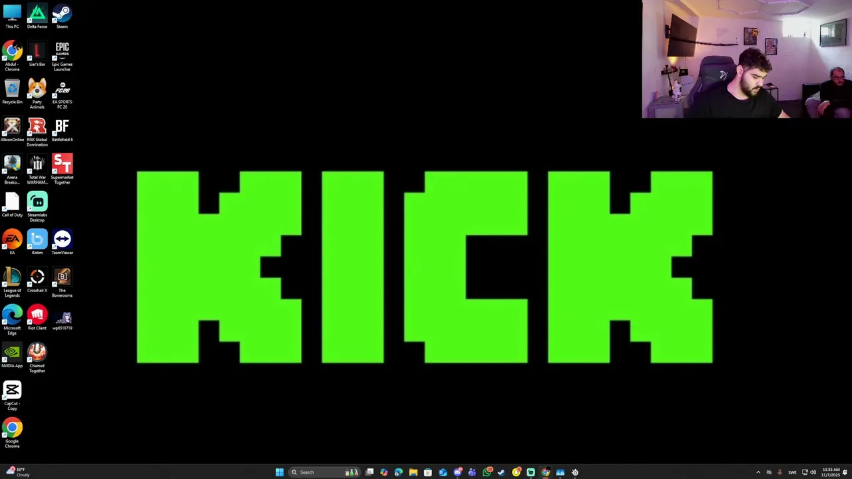Screen dimensions: 852x479
Task: Open the Google Chrome desktop shortcut
Action: [12, 434]
